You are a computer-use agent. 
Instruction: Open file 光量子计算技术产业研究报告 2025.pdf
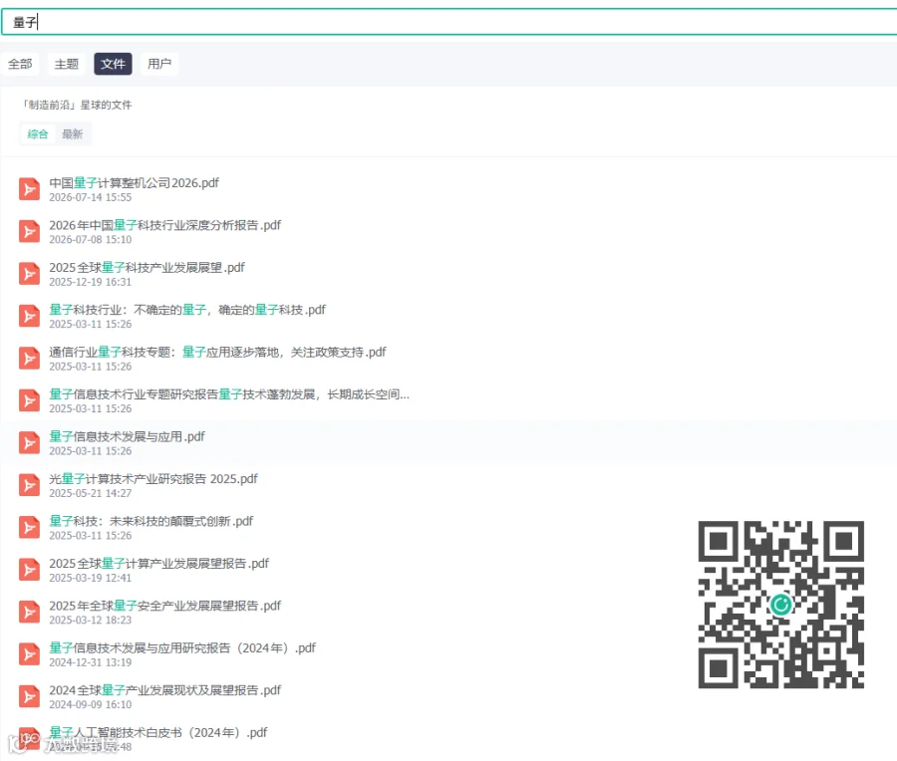[153, 479]
